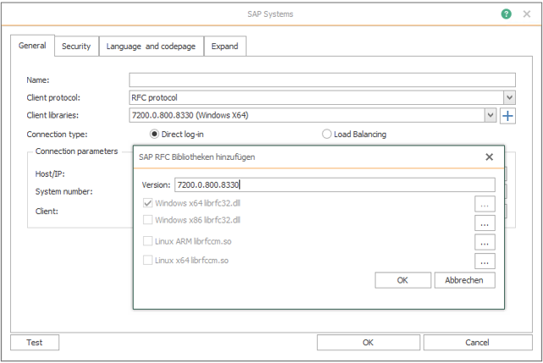This screenshot has width=543, height=363.
Task: Click the Abbrechen button in the dialog
Action: pos(464,280)
